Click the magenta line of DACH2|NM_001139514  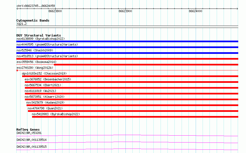click(127, 142)
